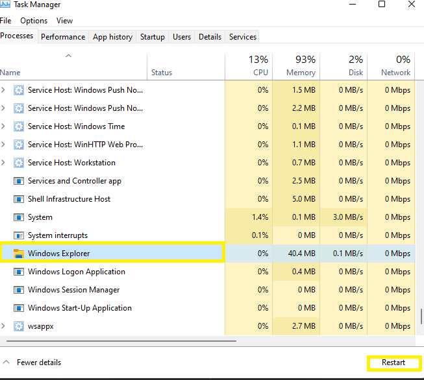Switch to the Performance tab
424x380 pixels.
pos(63,37)
